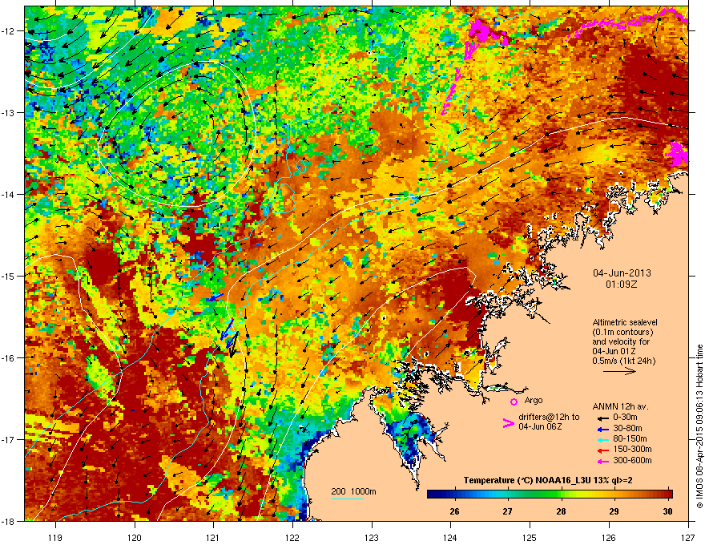Click the '0.5m/s (1kt 24h)' scale text

click(x=623, y=361)
